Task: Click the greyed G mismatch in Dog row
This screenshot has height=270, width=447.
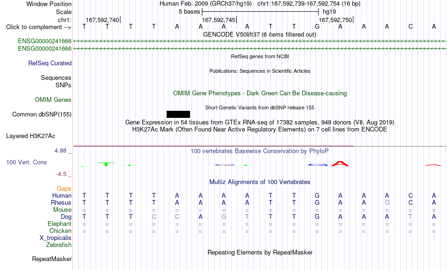Action: 224,217
